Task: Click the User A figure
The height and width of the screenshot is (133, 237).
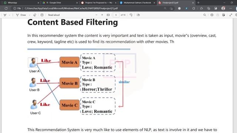Action: [x=33, y=62]
